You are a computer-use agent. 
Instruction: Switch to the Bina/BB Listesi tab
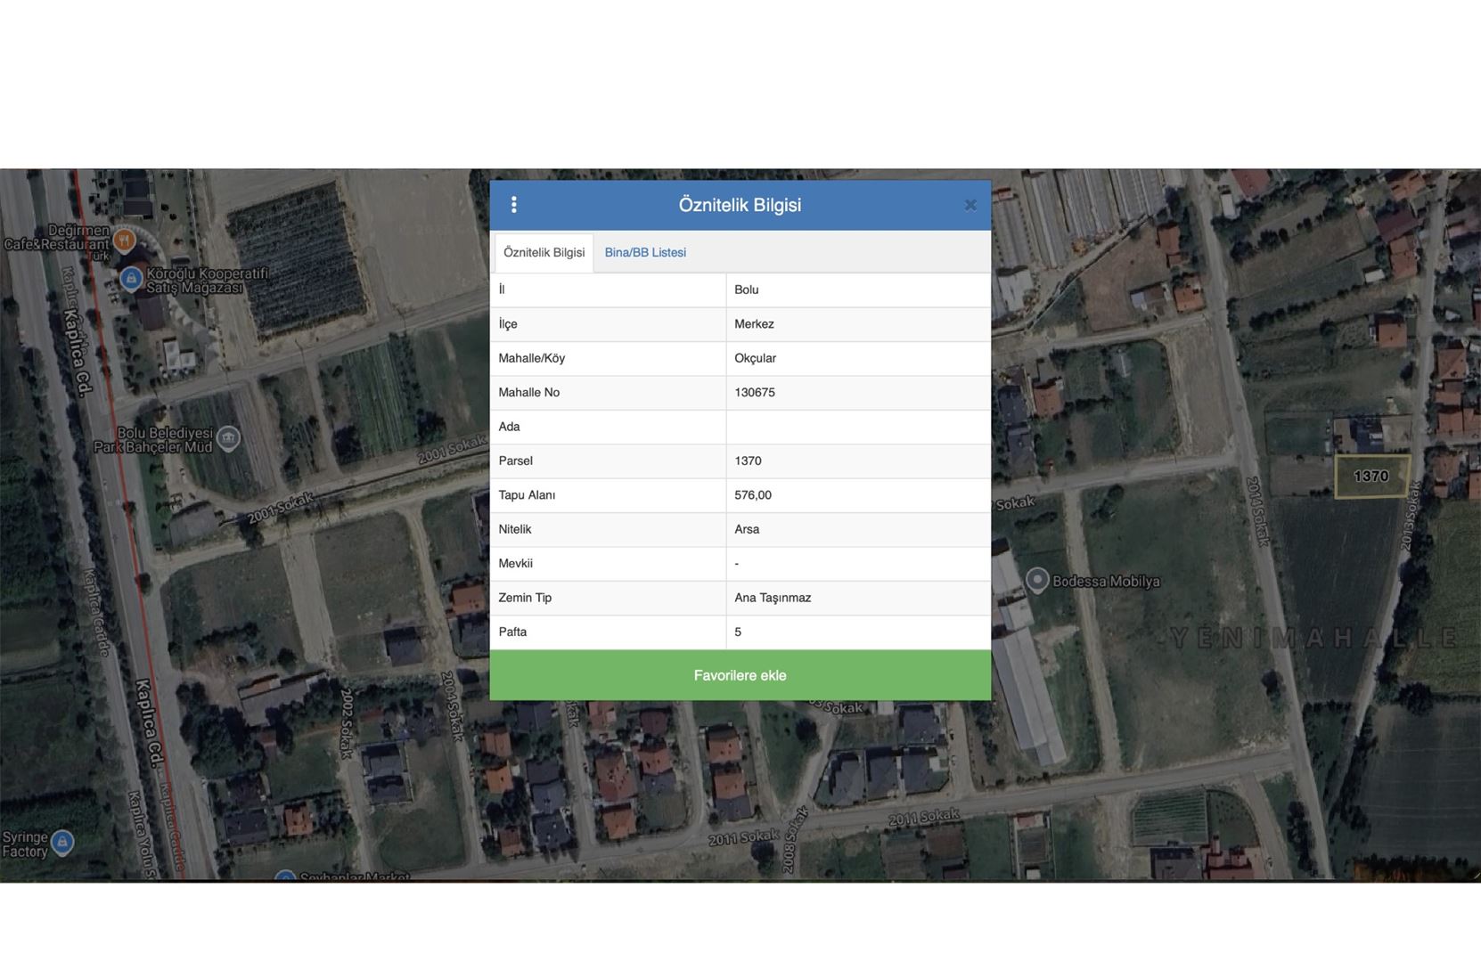pyautogui.click(x=645, y=253)
